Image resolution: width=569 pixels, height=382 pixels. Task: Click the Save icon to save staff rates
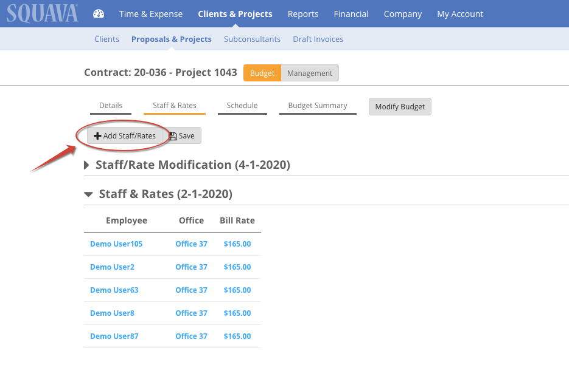173,135
